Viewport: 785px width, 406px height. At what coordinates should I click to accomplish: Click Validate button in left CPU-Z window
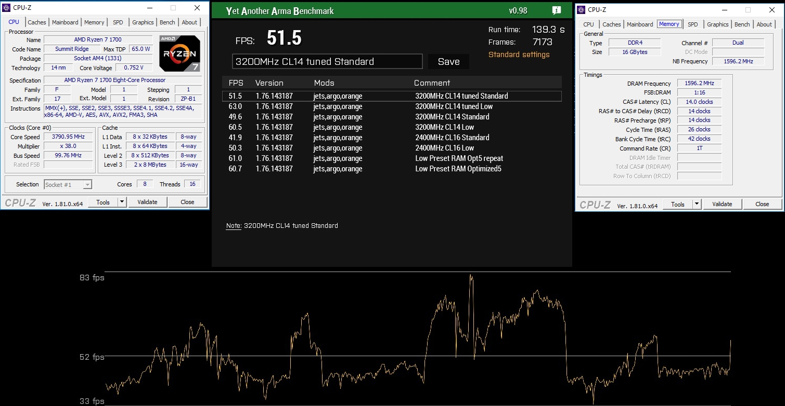(147, 202)
